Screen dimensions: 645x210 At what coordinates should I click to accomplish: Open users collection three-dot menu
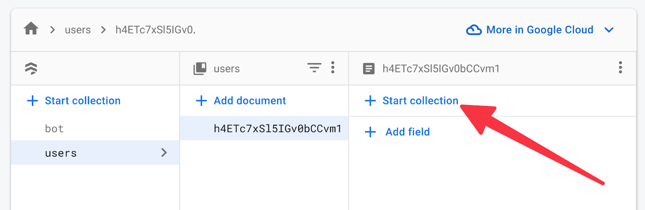tap(333, 67)
